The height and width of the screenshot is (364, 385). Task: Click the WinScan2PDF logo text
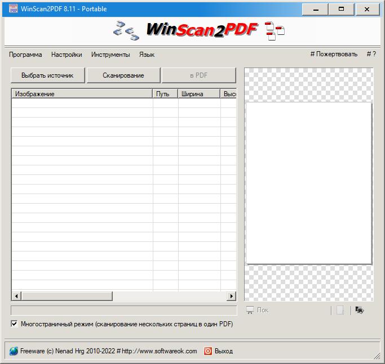[x=202, y=30]
